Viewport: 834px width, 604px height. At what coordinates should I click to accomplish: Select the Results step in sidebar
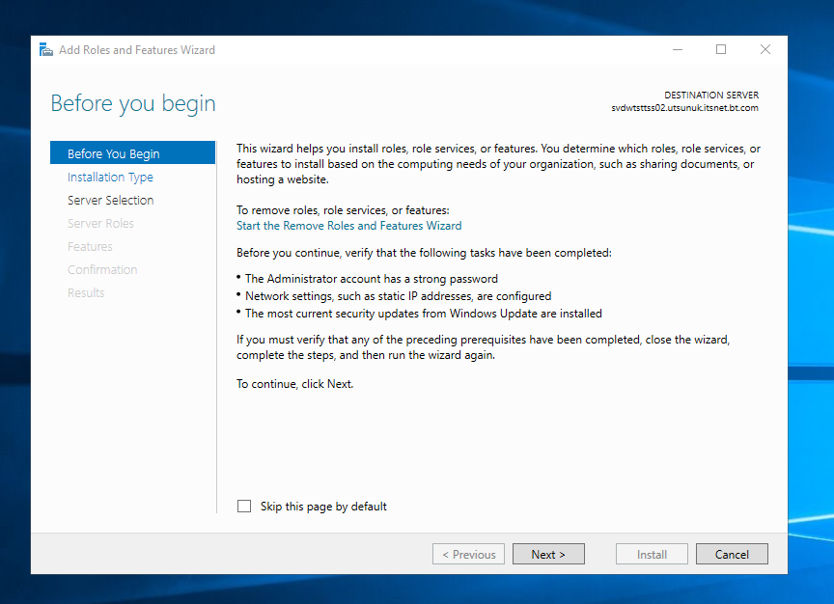[x=86, y=293]
